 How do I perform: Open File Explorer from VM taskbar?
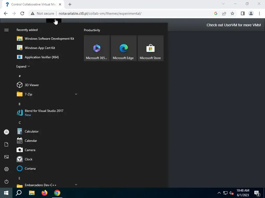tap(32, 193)
